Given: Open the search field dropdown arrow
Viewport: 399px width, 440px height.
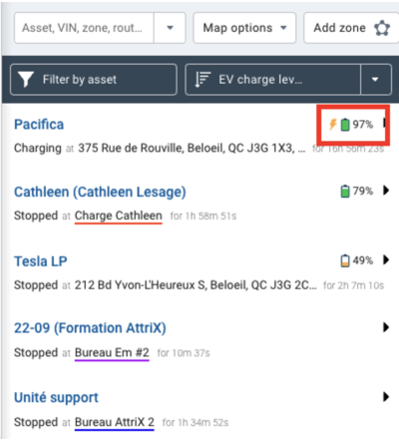Looking at the screenshot, I should (x=170, y=28).
